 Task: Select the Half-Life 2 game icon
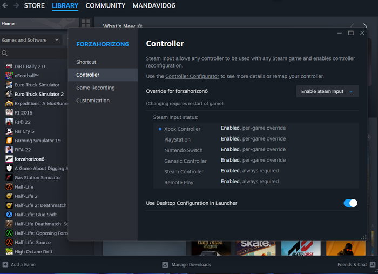point(9,196)
